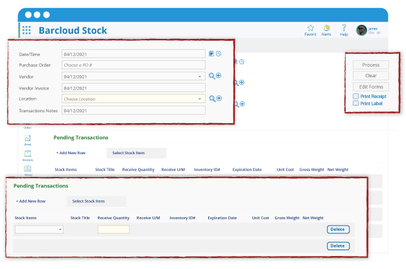Focus the yellow Receive Quantity field
Image resolution: width=406 pixels, height=269 pixels.
tap(113, 229)
